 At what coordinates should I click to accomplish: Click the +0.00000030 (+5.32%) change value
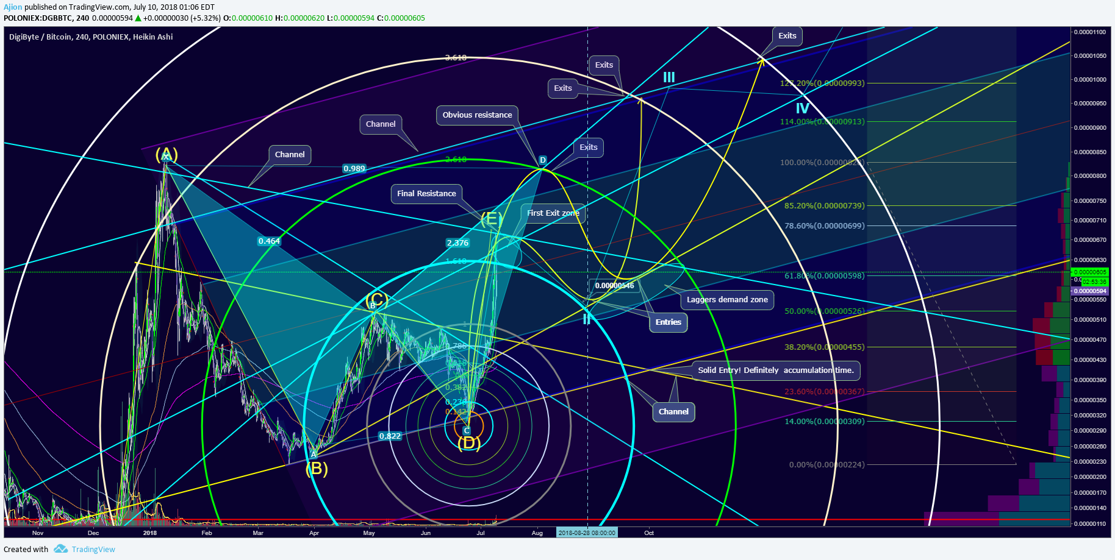(182, 18)
